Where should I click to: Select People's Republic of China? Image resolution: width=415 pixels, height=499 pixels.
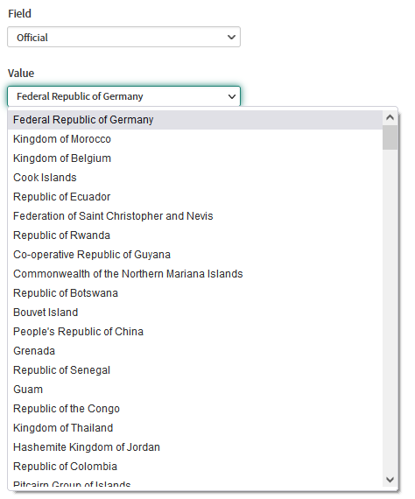[x=195, y=332]
